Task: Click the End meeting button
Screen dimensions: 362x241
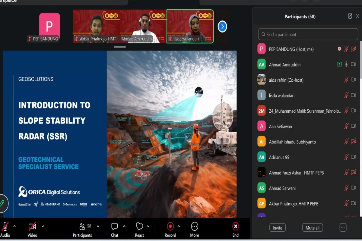Action: (236, 230)
